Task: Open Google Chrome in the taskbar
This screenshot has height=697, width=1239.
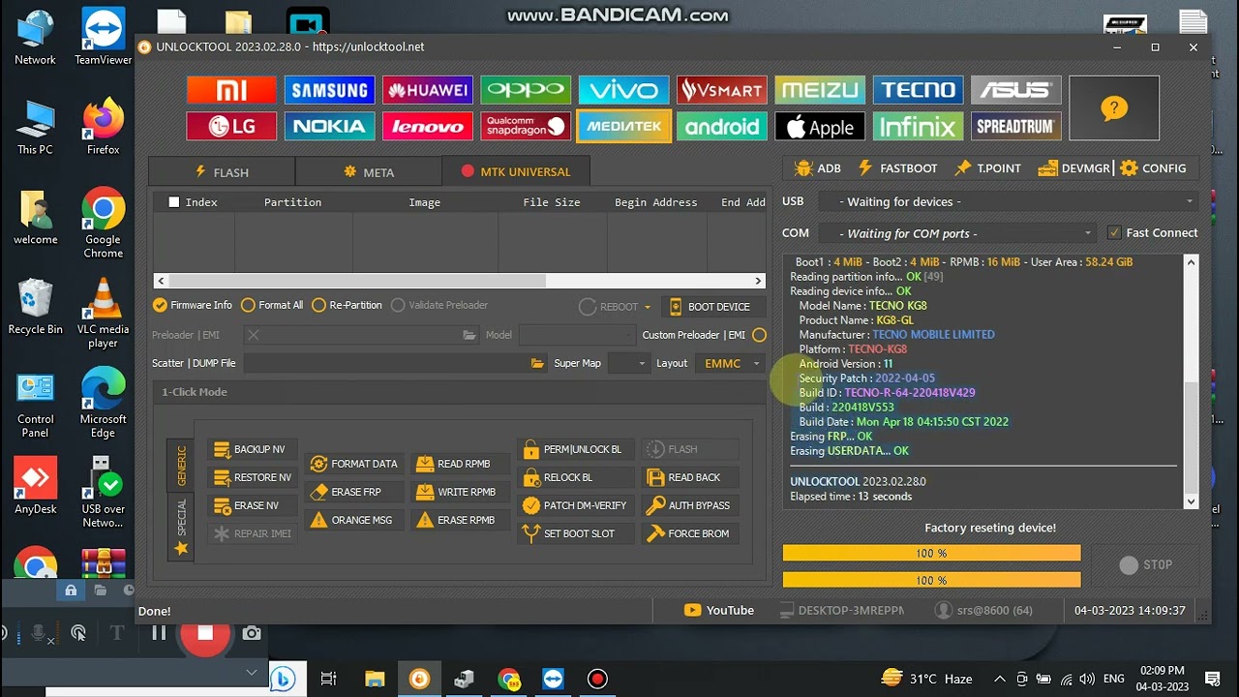Action: pos(508,679)
